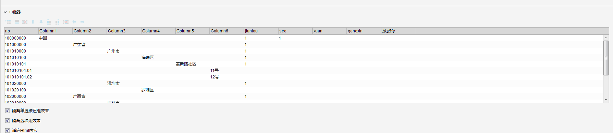Click the table scrollbar up arrow
The image size is (613, 133).
(x=606, y=38)
